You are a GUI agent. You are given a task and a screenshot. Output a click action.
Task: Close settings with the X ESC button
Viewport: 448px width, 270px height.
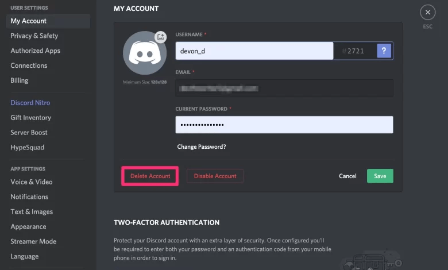click(427, 12)
